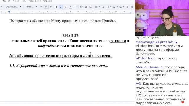Click subheading 1.1 Внутренний мир человека

tap(59, 66)
